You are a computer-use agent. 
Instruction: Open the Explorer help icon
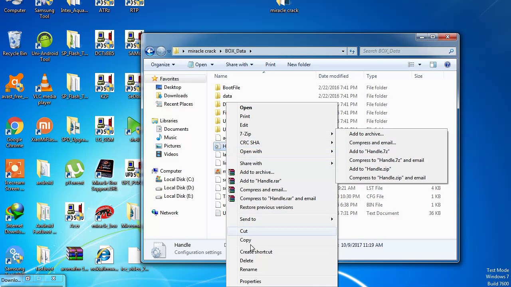click(448, 65)
